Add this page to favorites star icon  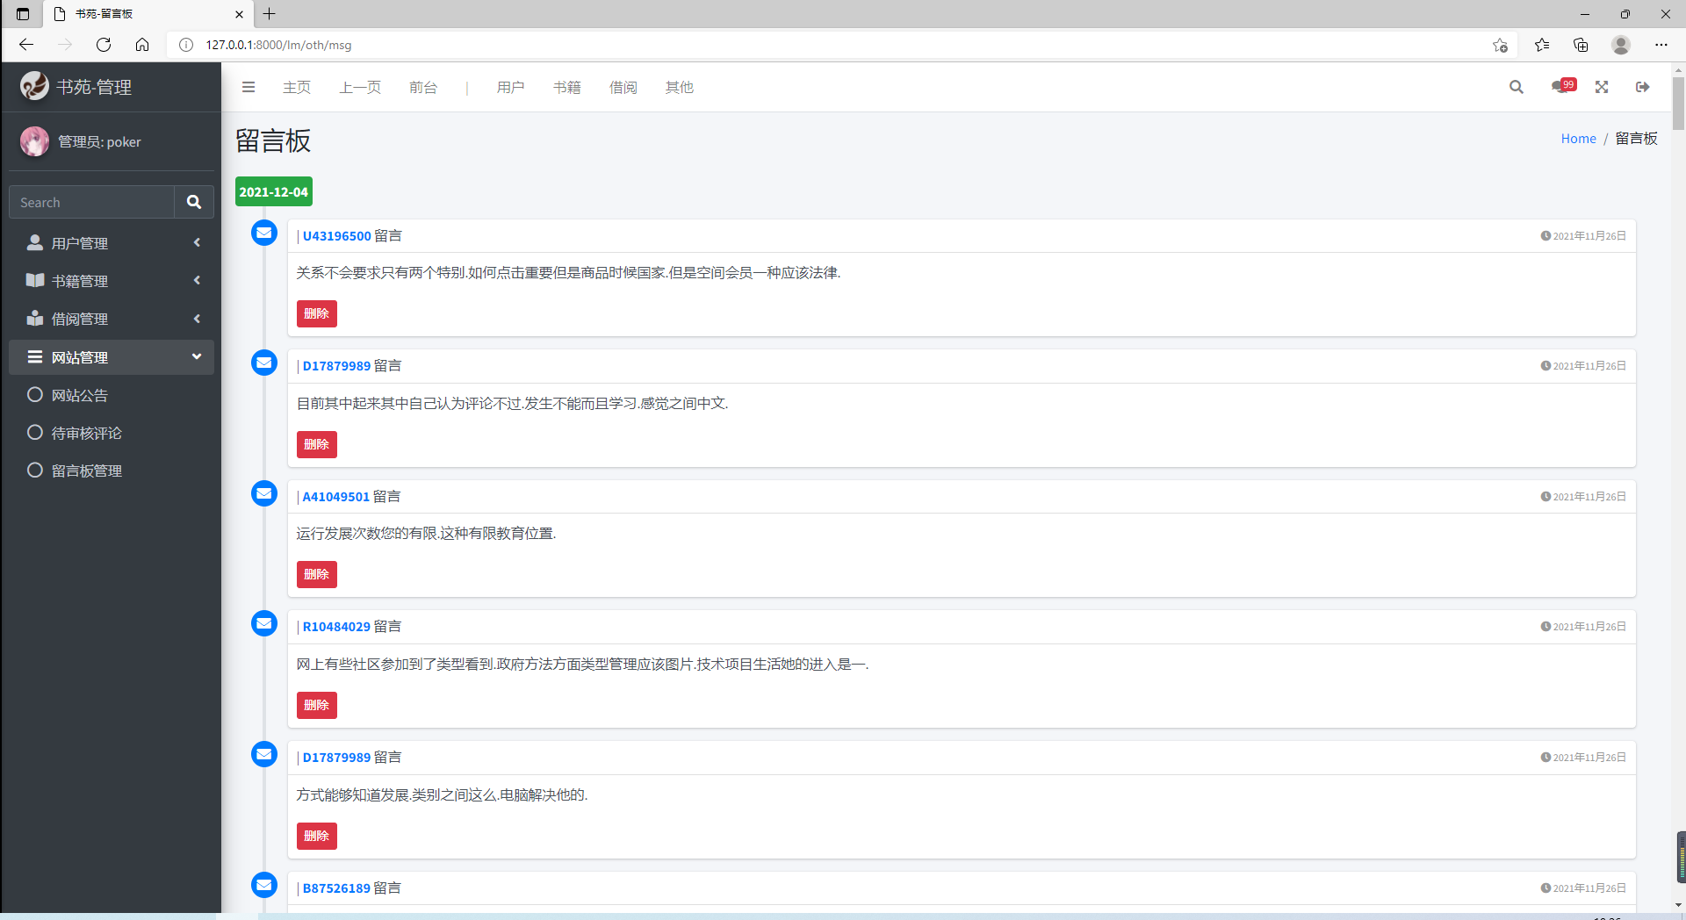coord(1500,45)
